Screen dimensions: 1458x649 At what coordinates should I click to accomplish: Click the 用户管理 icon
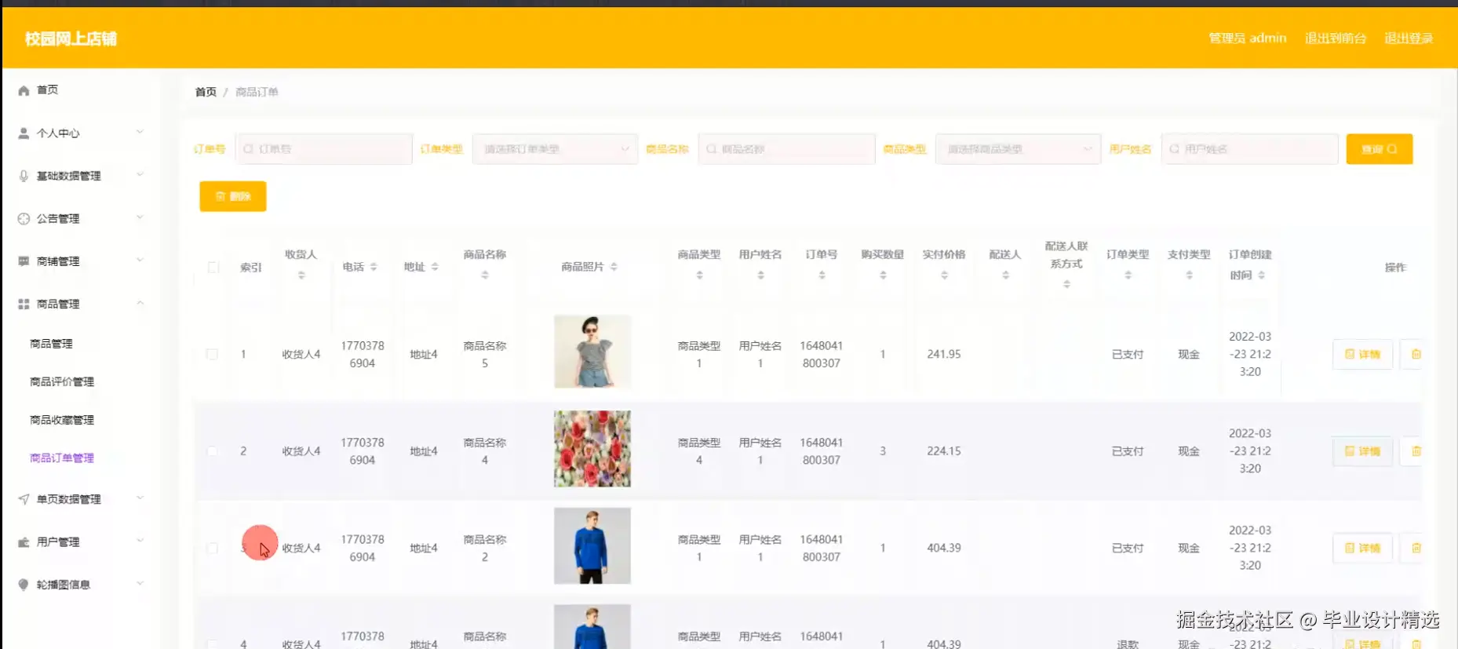24,542
